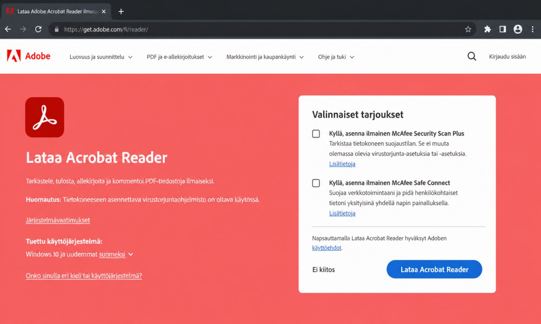Viewport: 541px width, 324px height.
Task: Check McAfee Safe Connect offer
Action: click(x=316, y=183)
